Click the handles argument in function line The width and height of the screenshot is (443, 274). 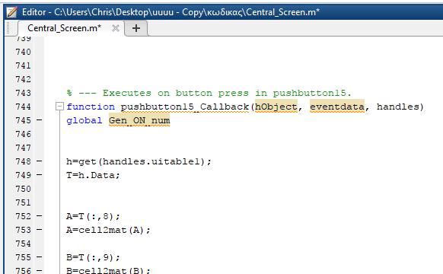pos(398,107)
